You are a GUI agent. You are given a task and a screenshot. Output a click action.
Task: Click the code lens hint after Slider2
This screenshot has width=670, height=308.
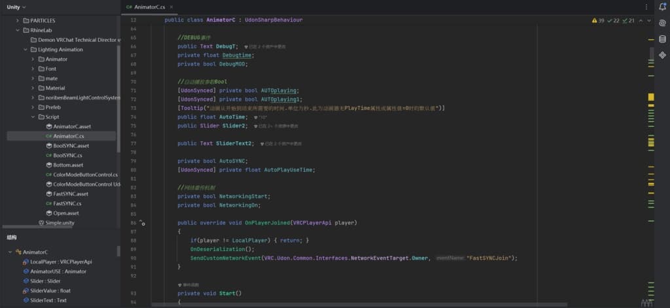(276, 126)
